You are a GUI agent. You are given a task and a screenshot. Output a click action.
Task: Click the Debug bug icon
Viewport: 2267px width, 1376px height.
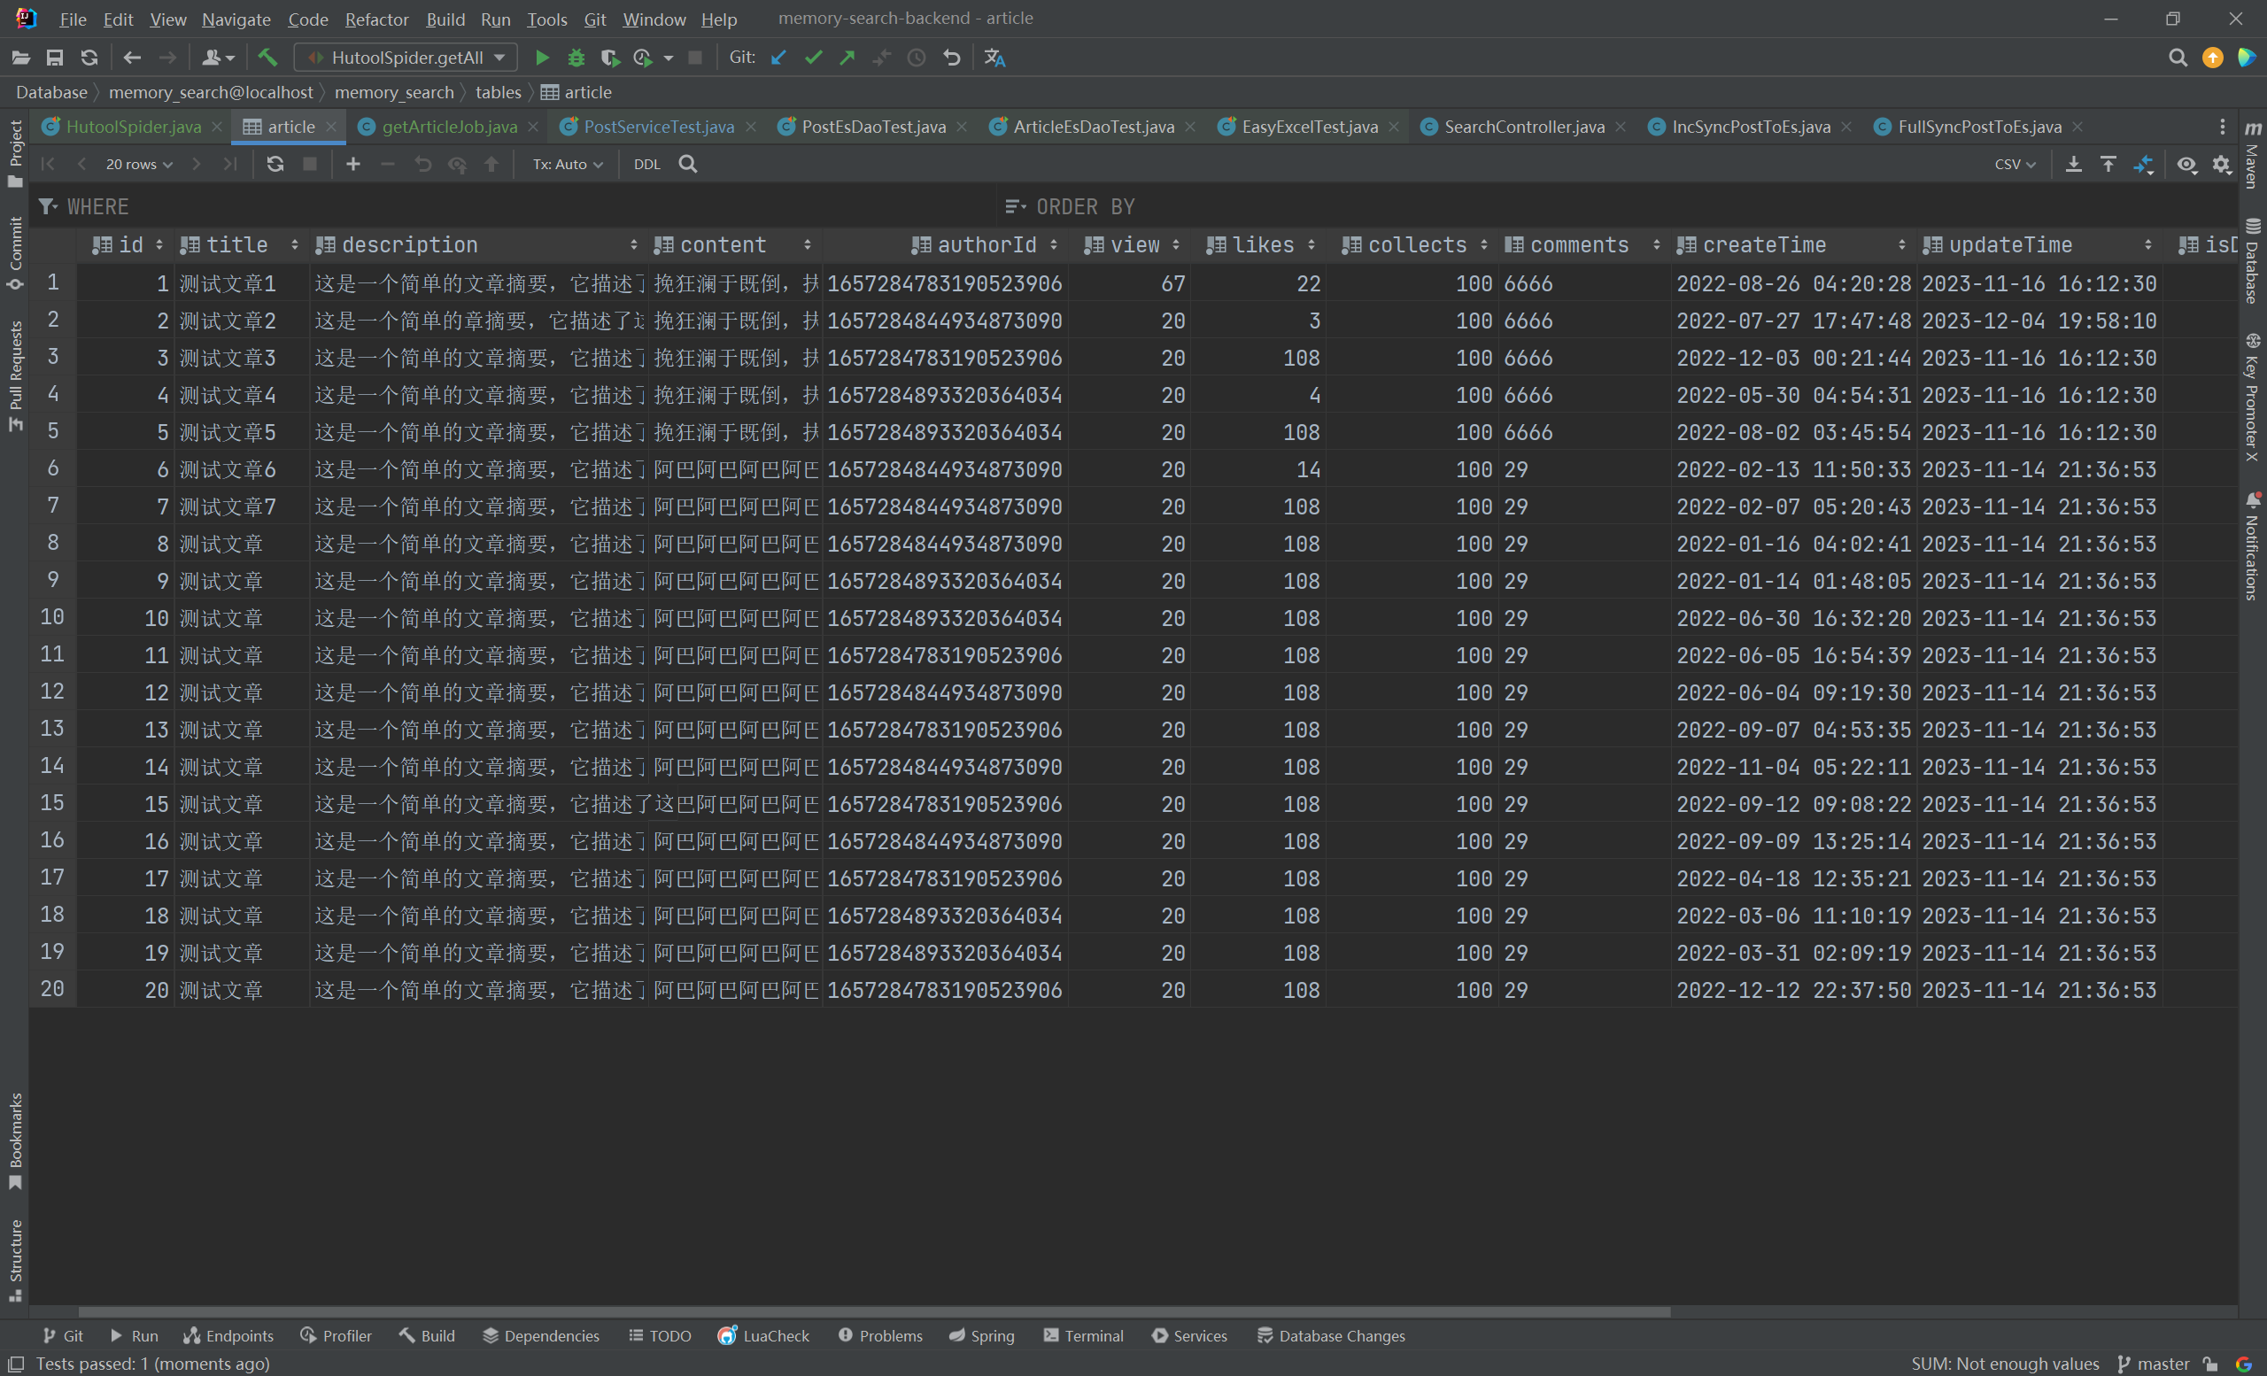tap(576, 58)
